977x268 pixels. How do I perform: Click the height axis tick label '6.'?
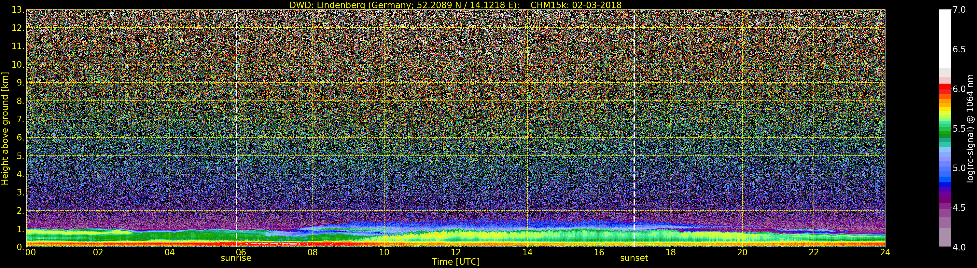tap(21, 138)
